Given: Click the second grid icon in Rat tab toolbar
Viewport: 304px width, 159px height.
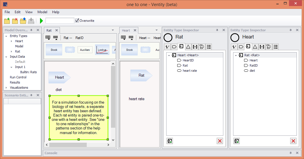Looking at the screenshot, I should point(55,38).
